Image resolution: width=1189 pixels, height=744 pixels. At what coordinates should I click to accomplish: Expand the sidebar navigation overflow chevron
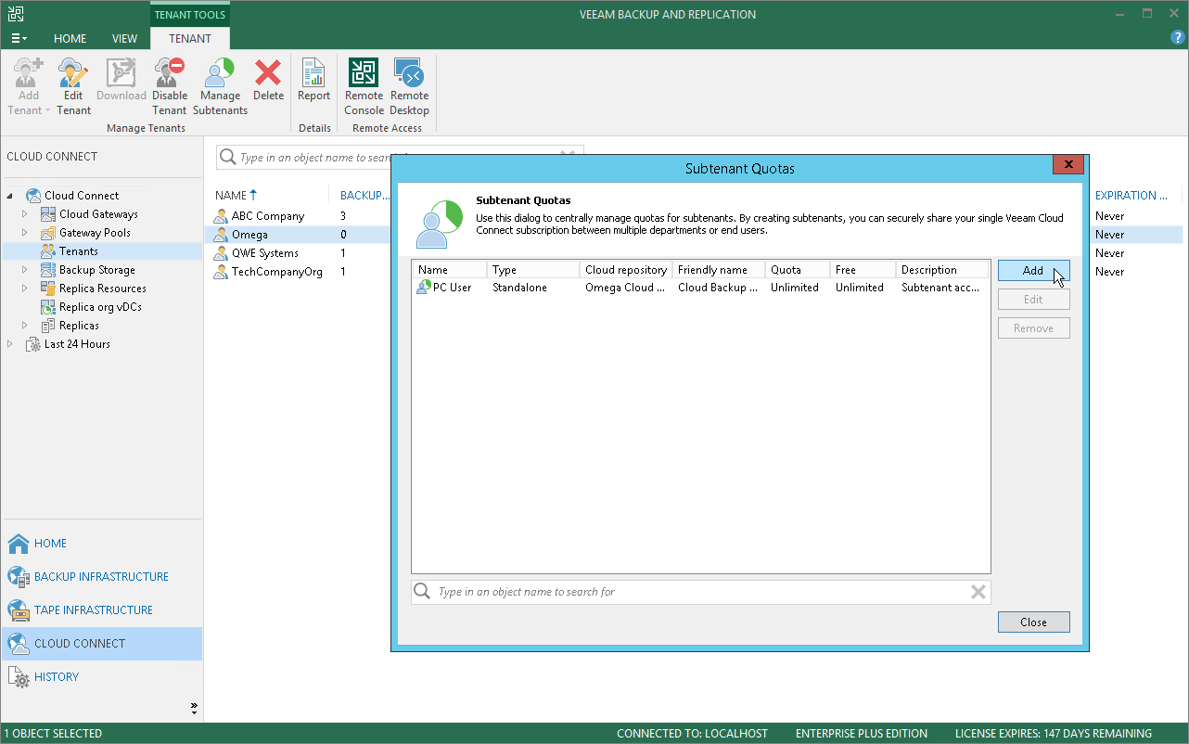point(194,708)
